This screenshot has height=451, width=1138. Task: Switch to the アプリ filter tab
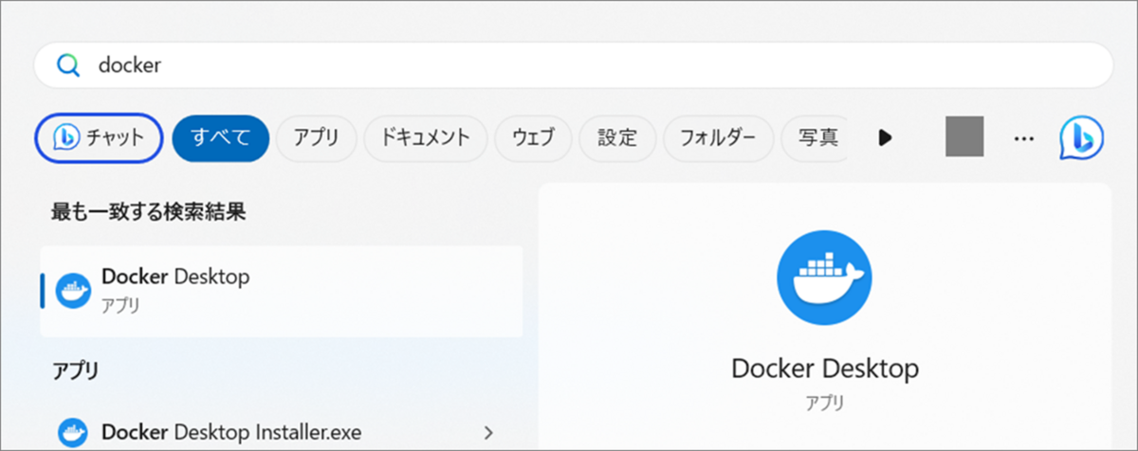click(x=316, y=138)
